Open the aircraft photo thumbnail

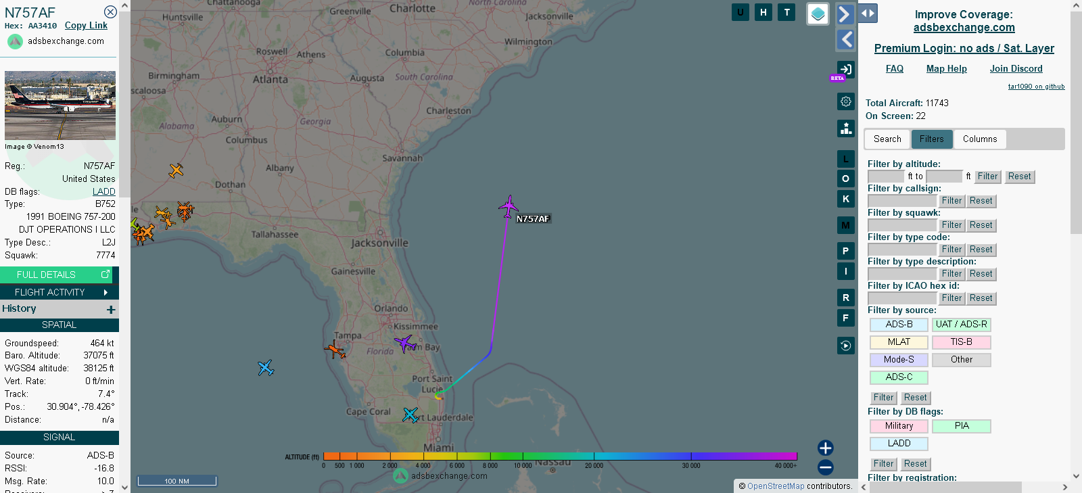coord(60,105)
